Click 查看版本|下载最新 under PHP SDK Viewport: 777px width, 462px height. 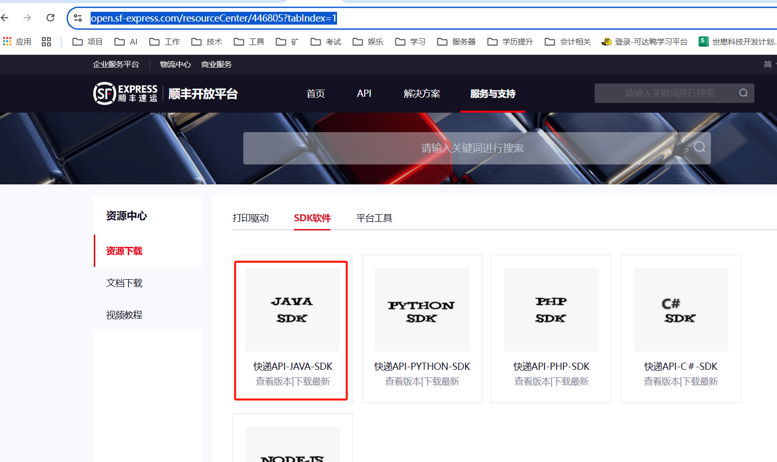pyautogui.click(x=551, y=382)
